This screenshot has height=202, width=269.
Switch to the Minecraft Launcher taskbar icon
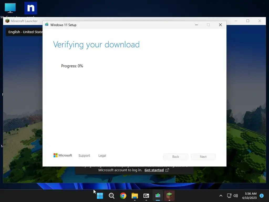point(169,196)
